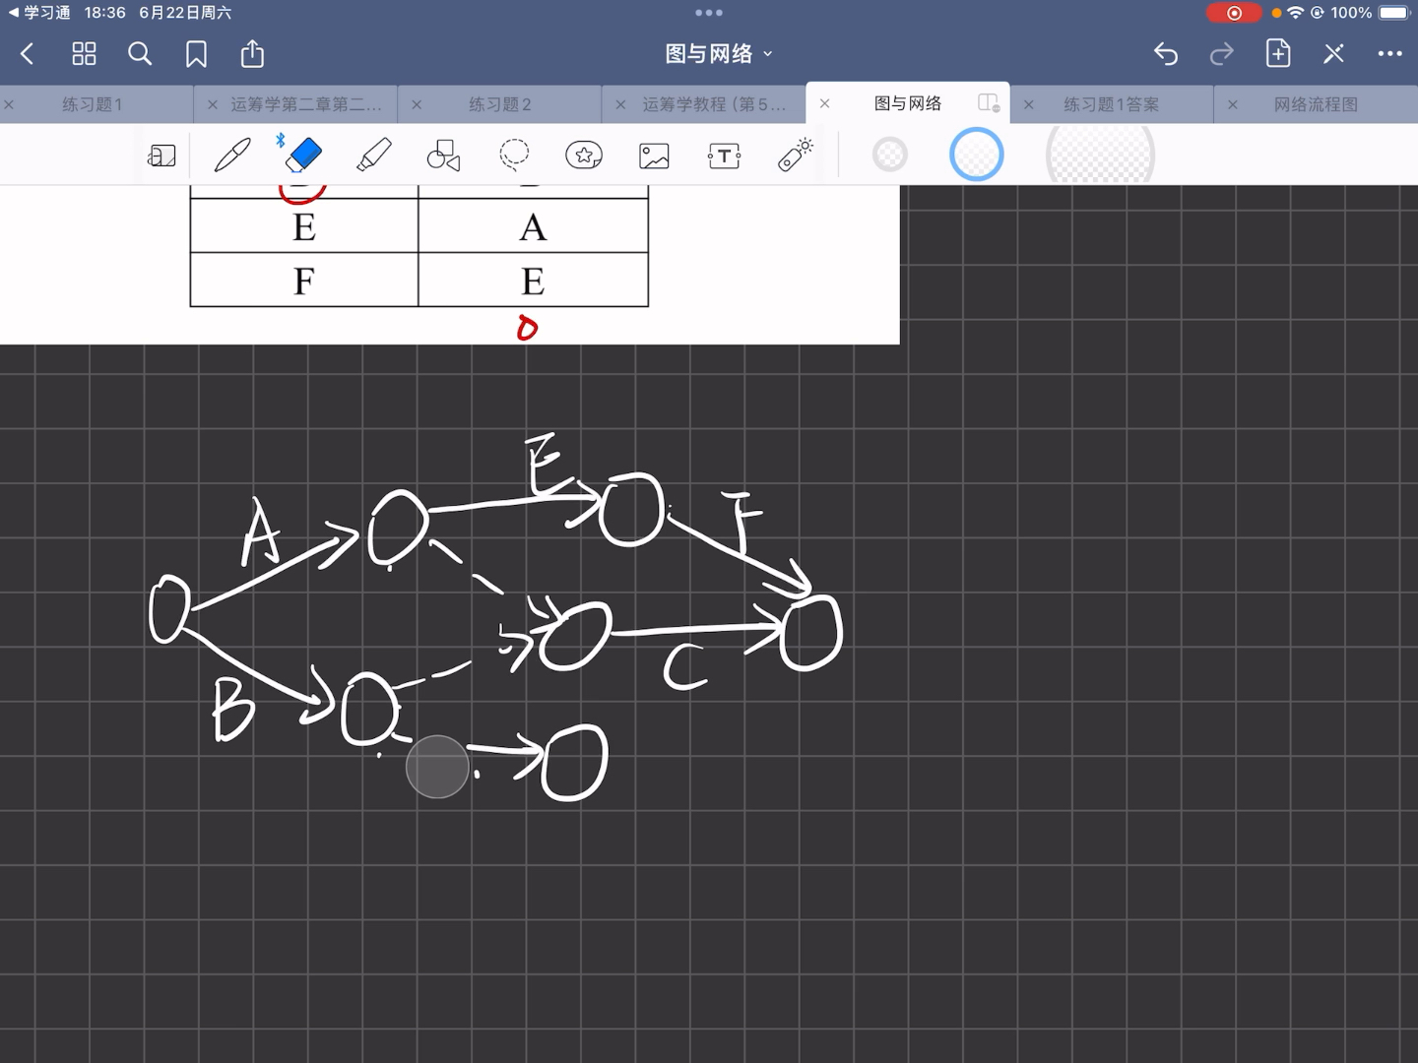Image resolution: width=1418 pixels, height=1063 pixels.
Task: Open the Elements sticker tool
Action: (x=584, y=156)
